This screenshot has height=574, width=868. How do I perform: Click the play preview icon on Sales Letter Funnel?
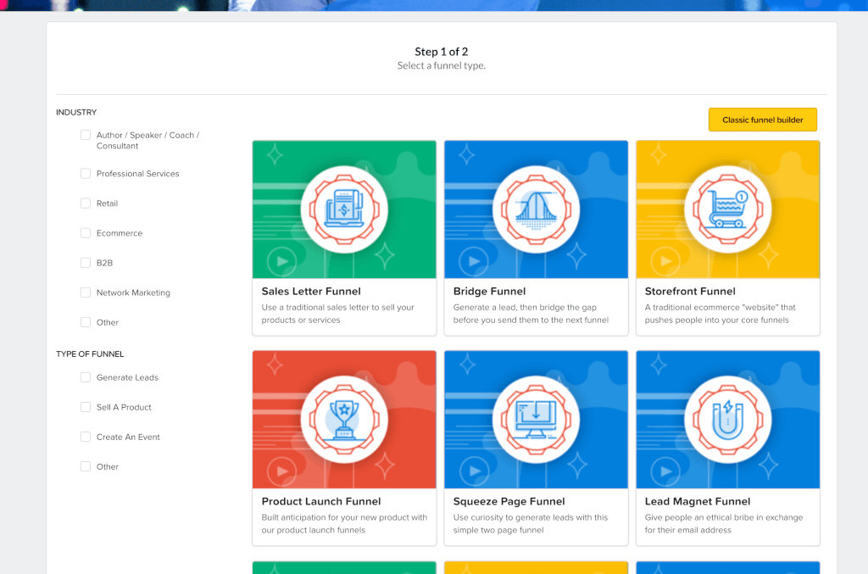coord(281,261)
